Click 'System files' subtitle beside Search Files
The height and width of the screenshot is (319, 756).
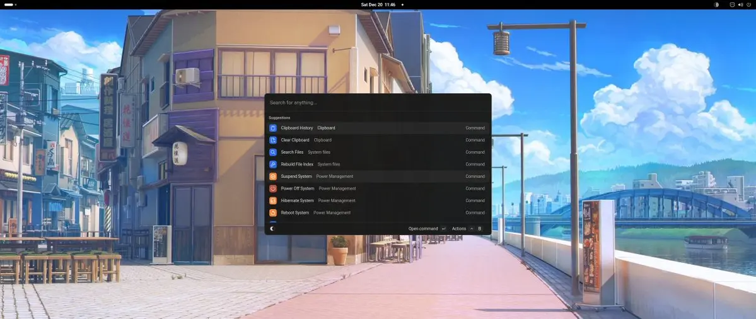tap(319, 152)
